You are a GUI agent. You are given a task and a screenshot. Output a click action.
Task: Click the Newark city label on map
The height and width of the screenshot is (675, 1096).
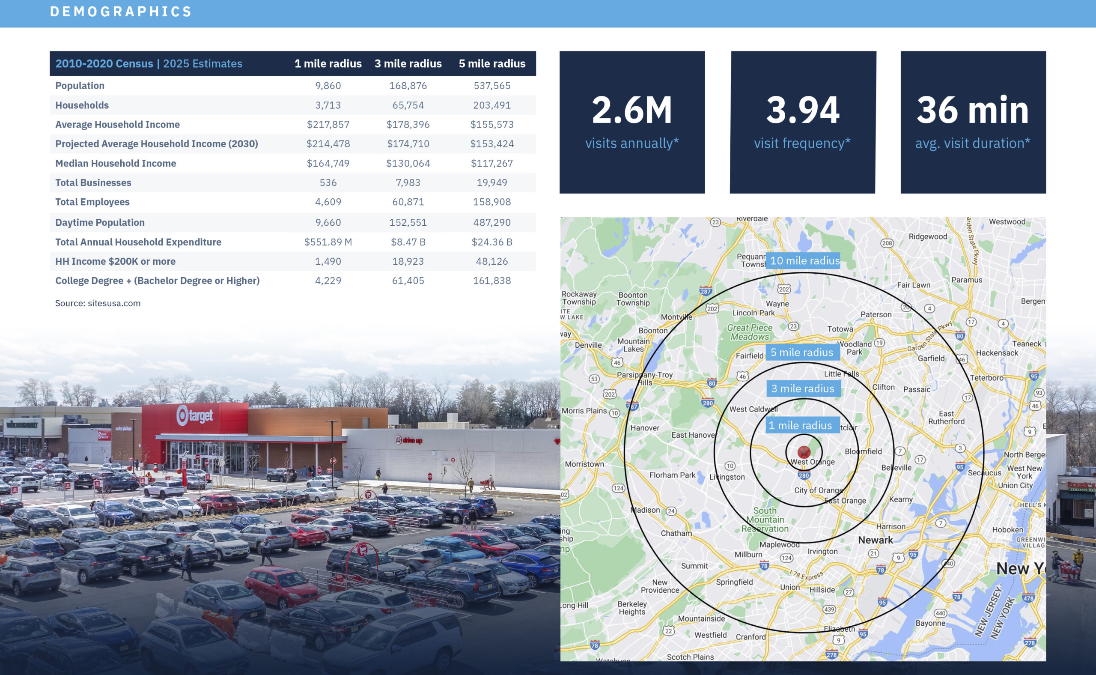(875, 540)
